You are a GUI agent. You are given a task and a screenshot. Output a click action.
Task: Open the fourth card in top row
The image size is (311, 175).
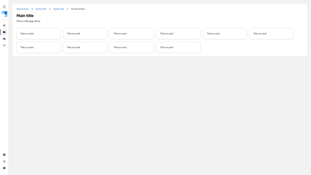(x=178, y=34)
